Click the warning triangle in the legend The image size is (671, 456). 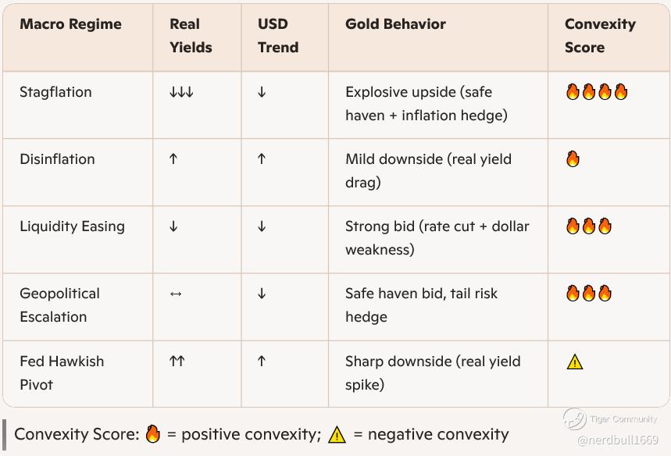[x=337, y=435]
